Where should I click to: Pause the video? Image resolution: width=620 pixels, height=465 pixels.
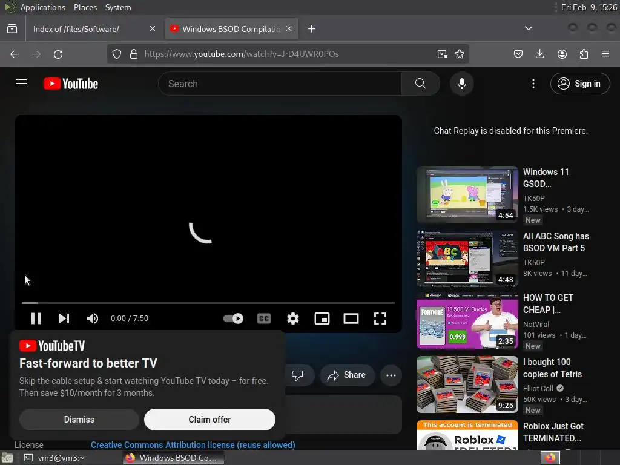[x=36, y=318]
